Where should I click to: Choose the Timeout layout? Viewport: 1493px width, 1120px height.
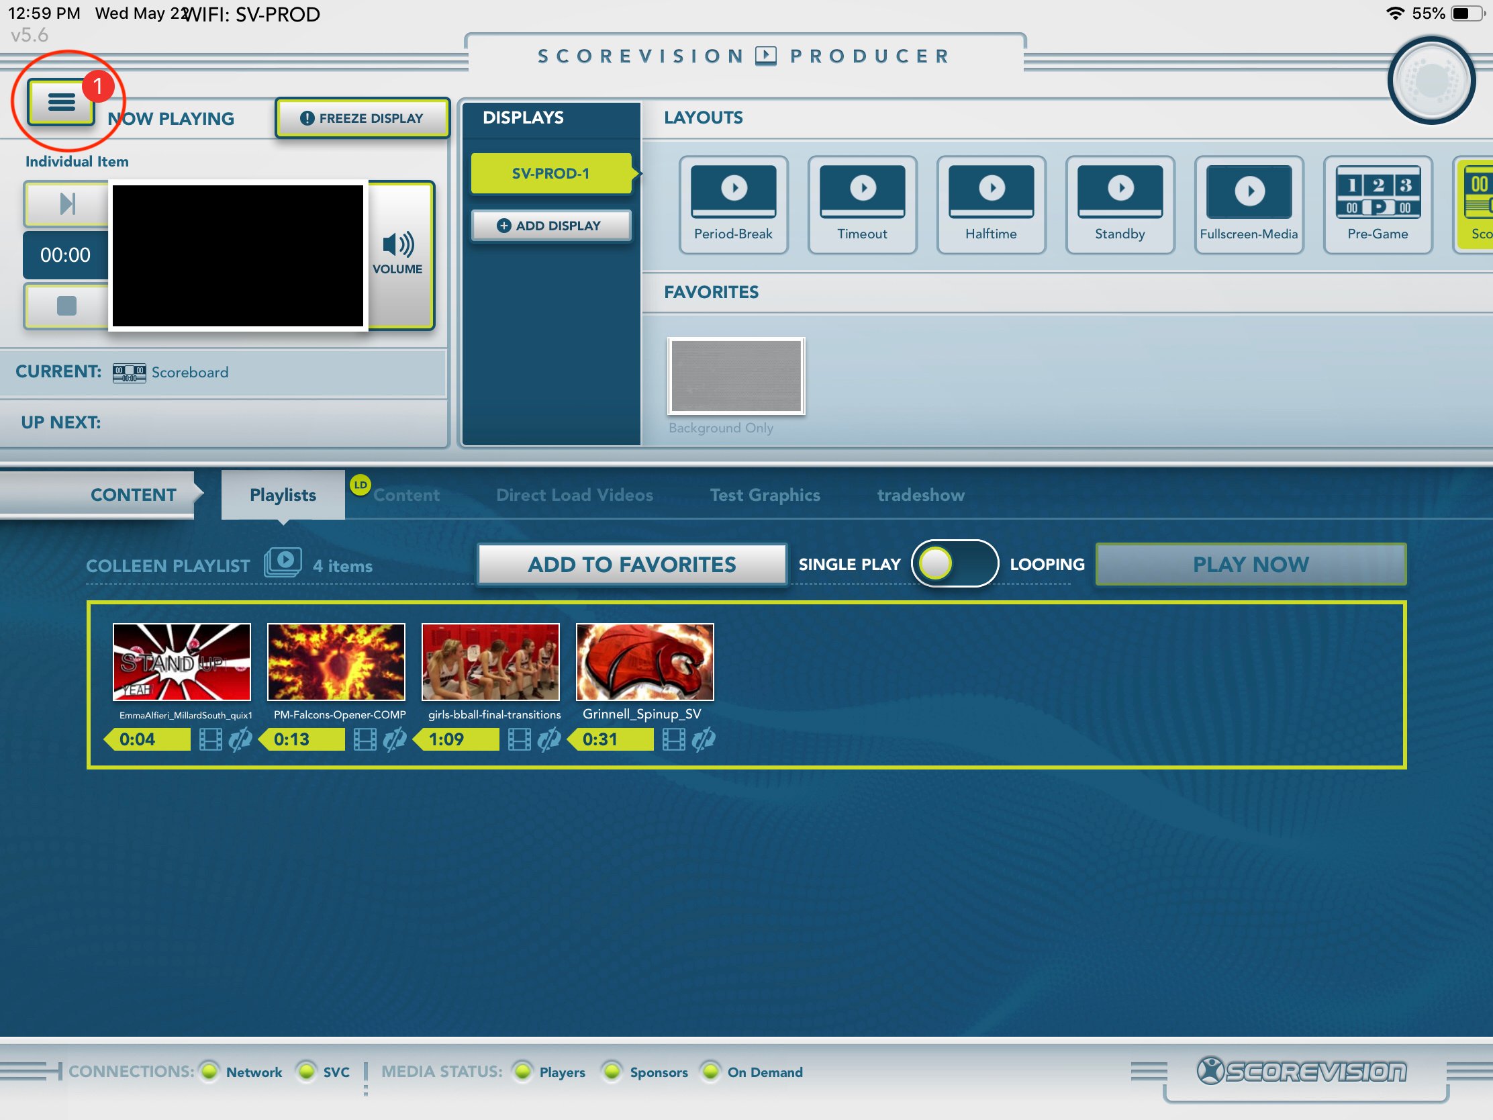[x=863, y=205]
